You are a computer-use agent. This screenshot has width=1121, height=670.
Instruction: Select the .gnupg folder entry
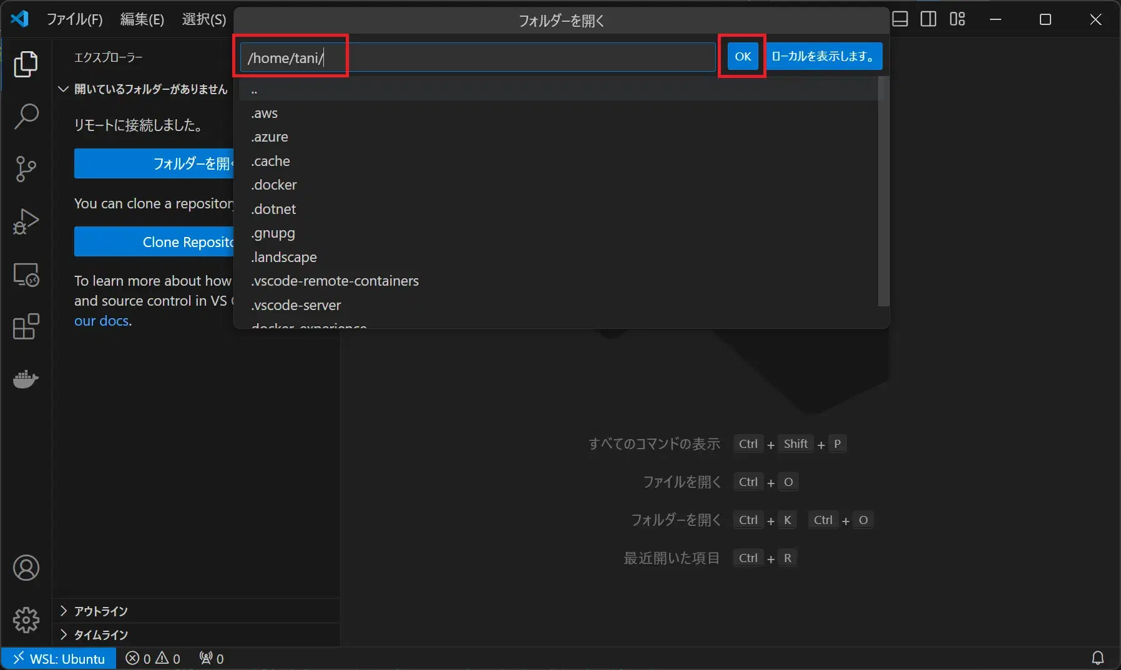tap(559, 233)
